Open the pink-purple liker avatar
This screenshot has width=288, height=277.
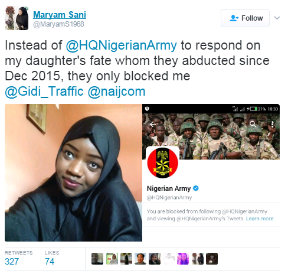[x=183, y=259]
